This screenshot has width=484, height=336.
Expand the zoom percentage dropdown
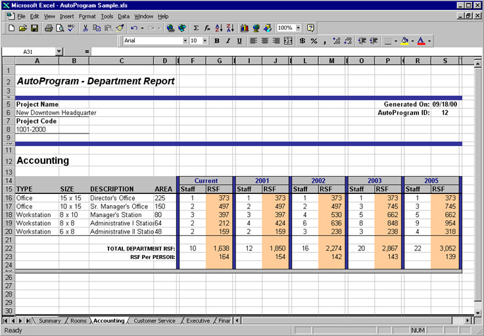pos(298,28)
